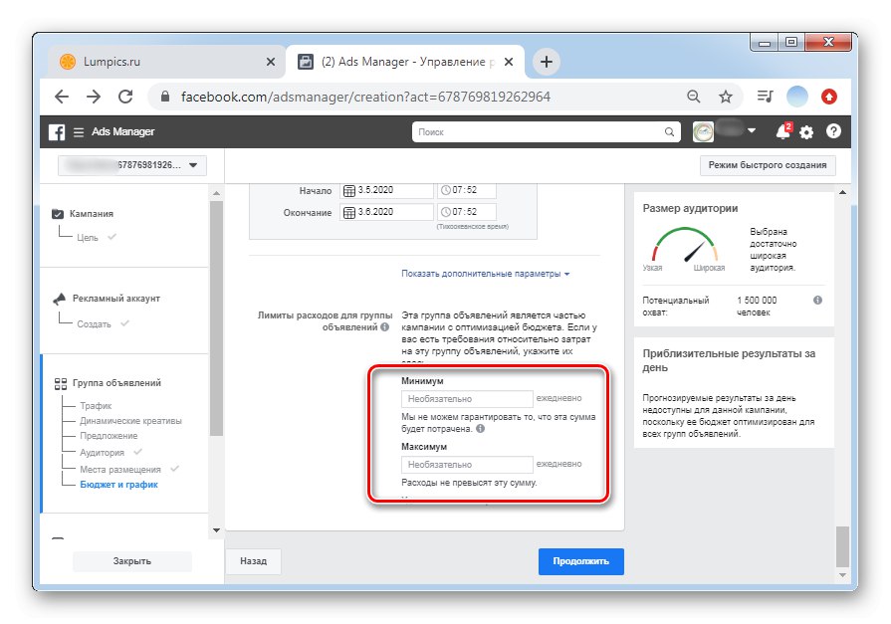The width and height of the screenshot is (891, 624).
Task: Close the Lumpics.ru tab
Action: click(271, 62)
